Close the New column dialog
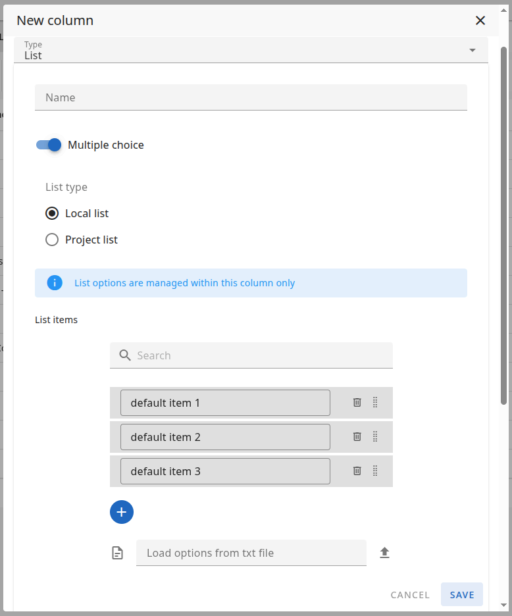Viewport: 512px width, 616px height. [x=480, y=20]
